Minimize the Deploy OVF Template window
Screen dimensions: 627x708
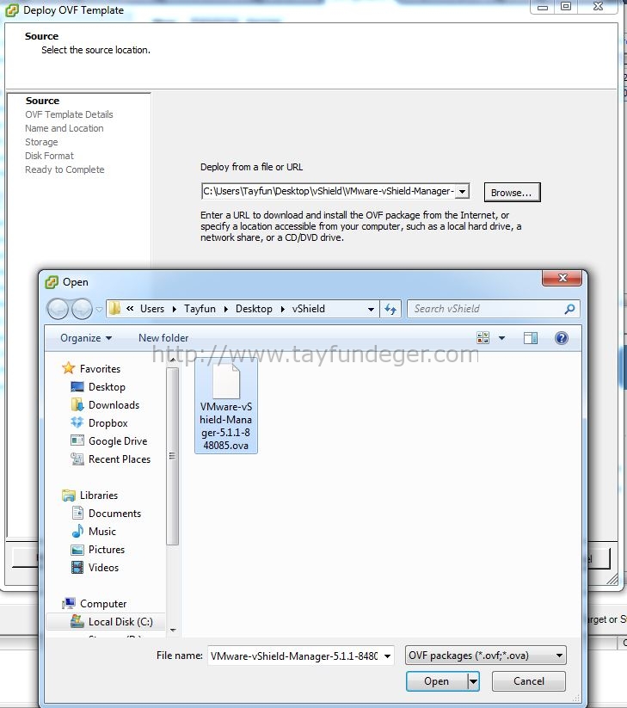point(543,7)
